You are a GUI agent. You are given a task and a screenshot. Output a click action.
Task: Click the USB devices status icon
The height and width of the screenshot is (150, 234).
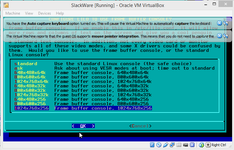click(166, 145)
